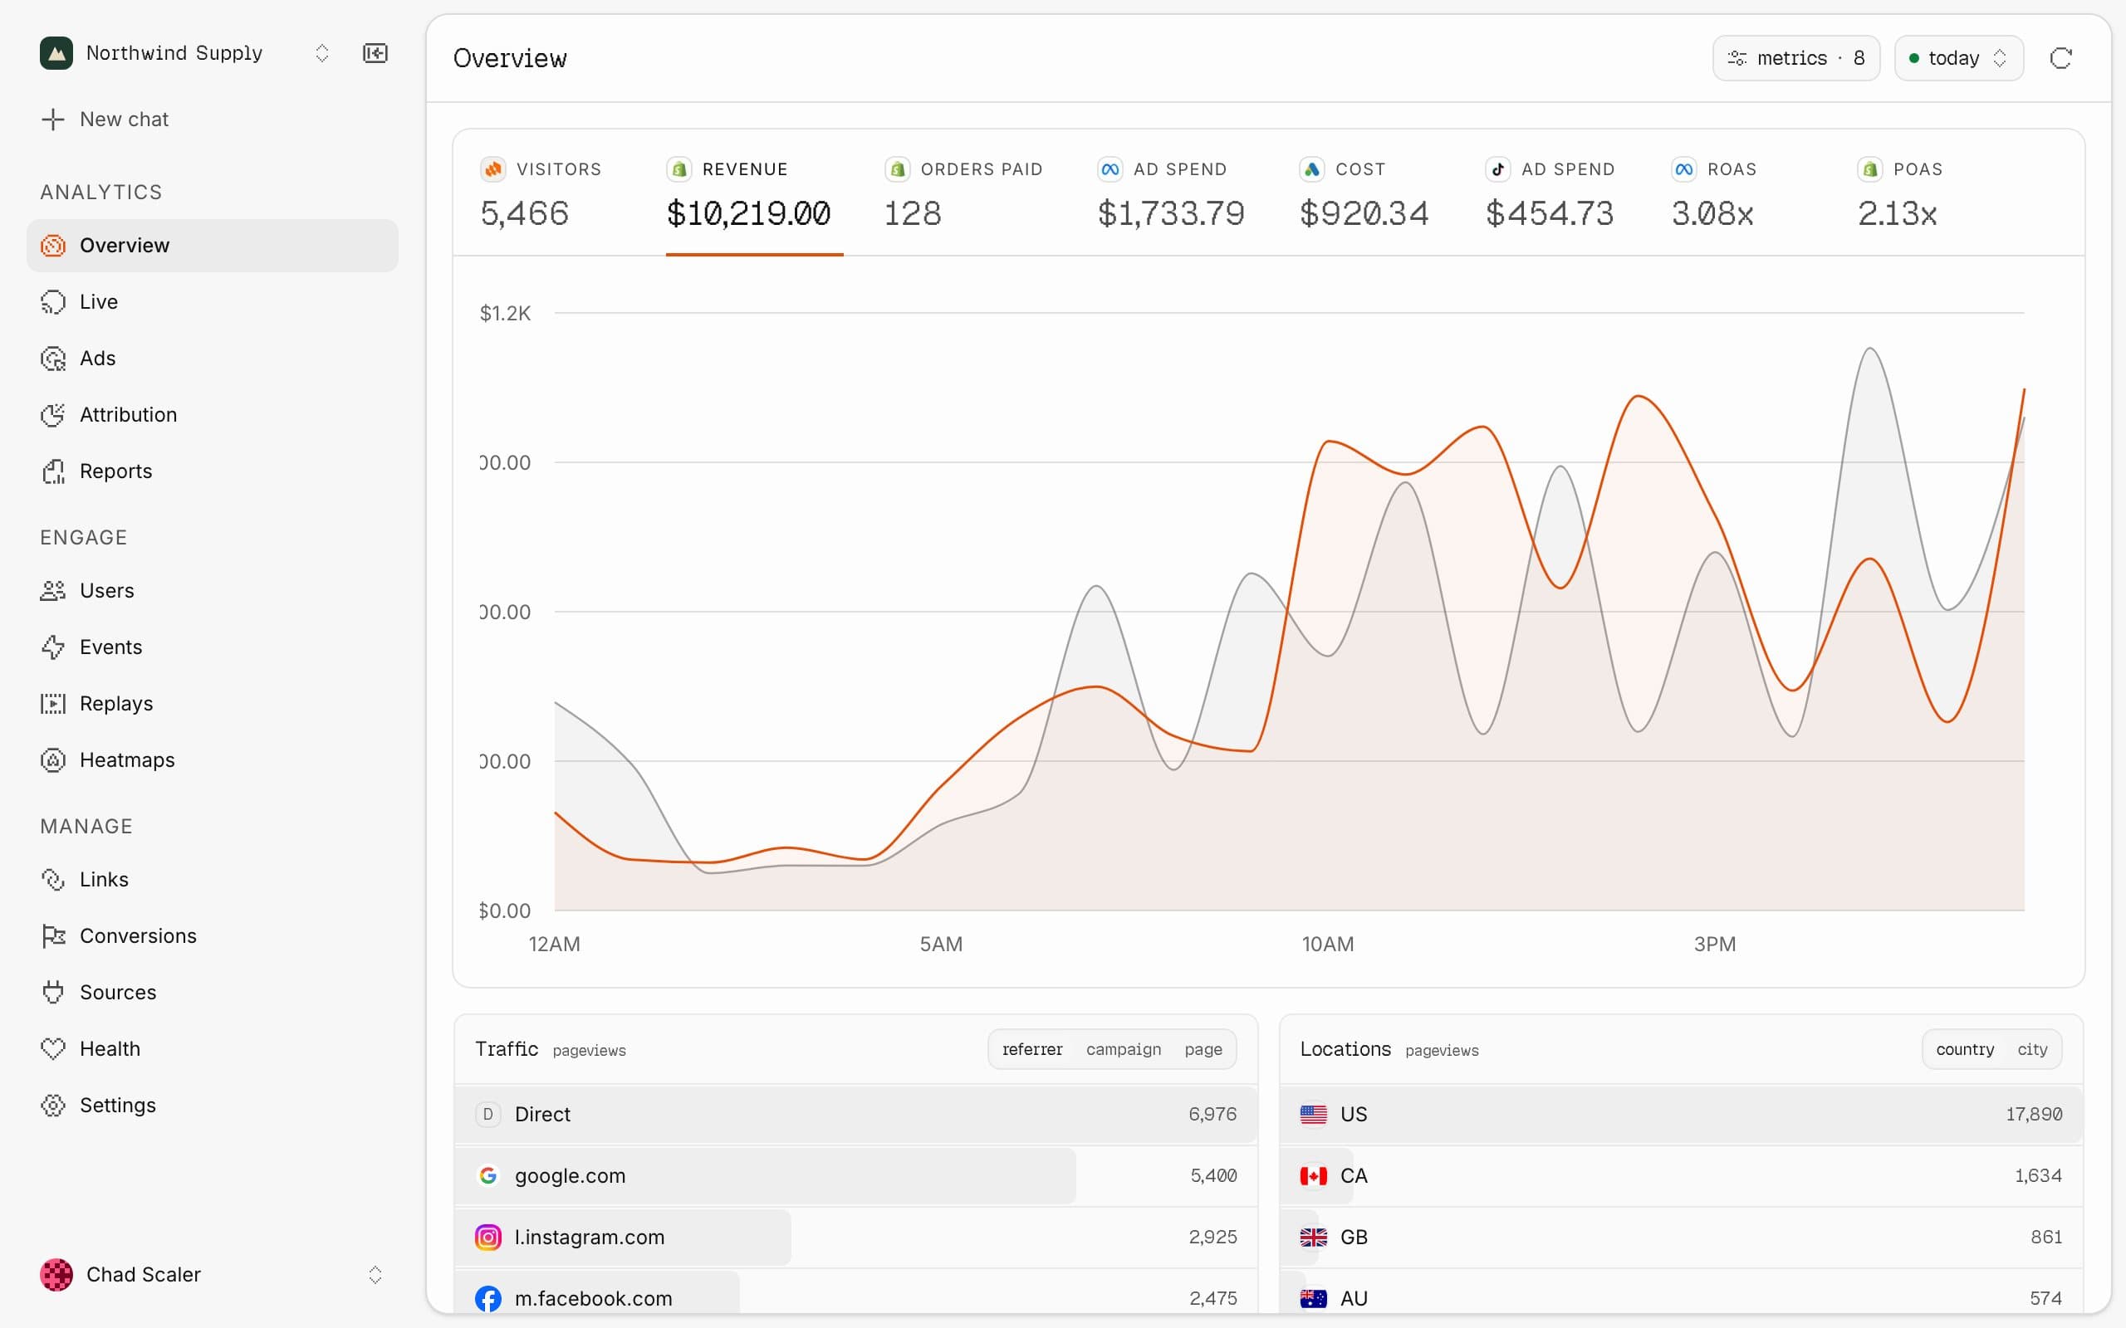Click the Facebook icon in Traffic list
Image resolution: width=2126 pixels, height=1328 pixels.
tap(488, 1299)
